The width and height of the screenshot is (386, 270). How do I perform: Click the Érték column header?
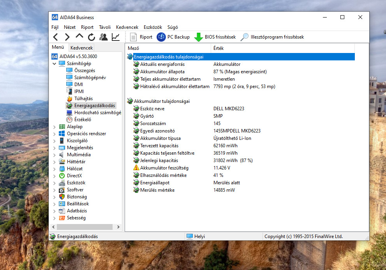tap(283, 48)
